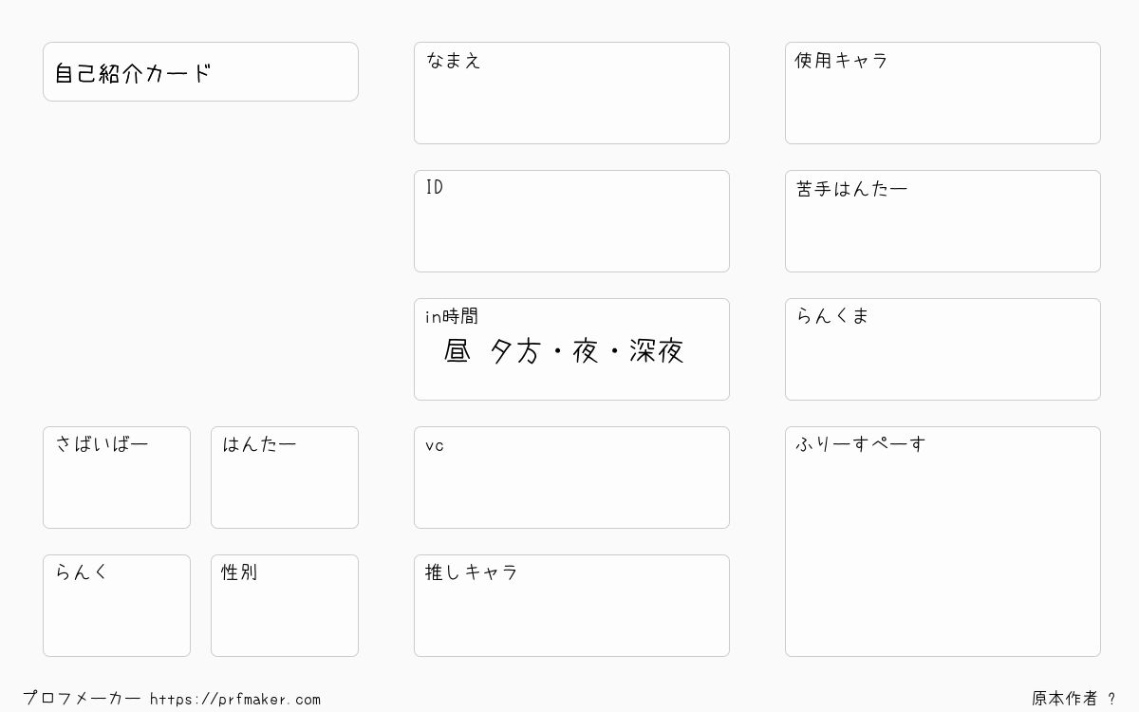This screenshot has width=1139, height=712.
Task: Click the さばいばー box
Action: 117,478
